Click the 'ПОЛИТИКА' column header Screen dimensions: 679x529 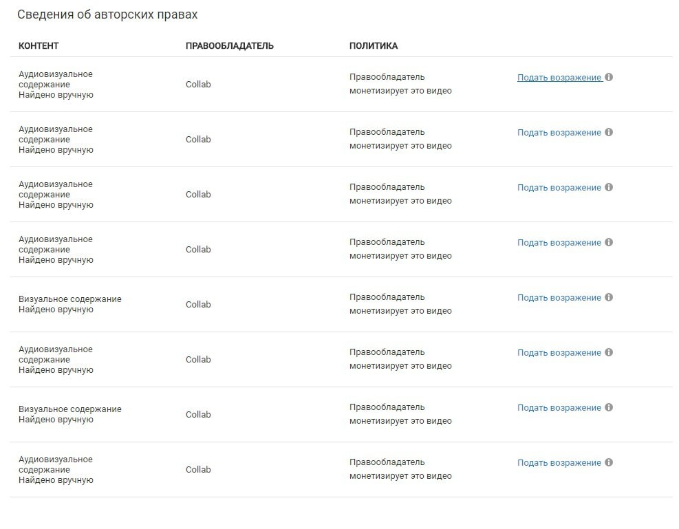pyautogui.click(x=374, y=46)
